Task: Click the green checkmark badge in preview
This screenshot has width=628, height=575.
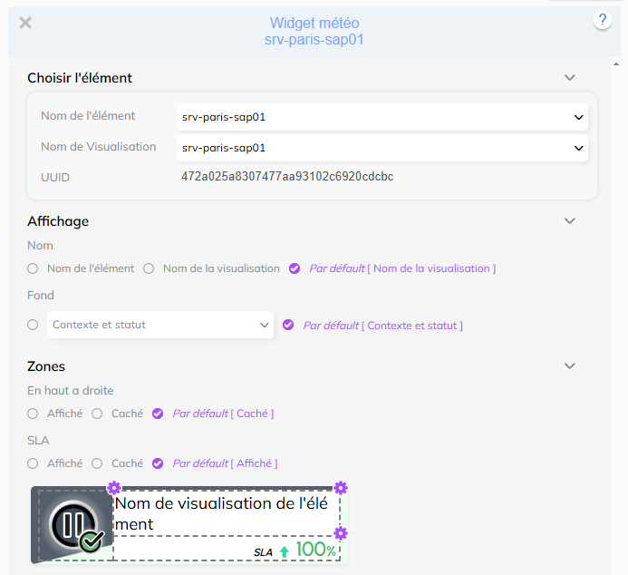Action: [x=92, y=541]
